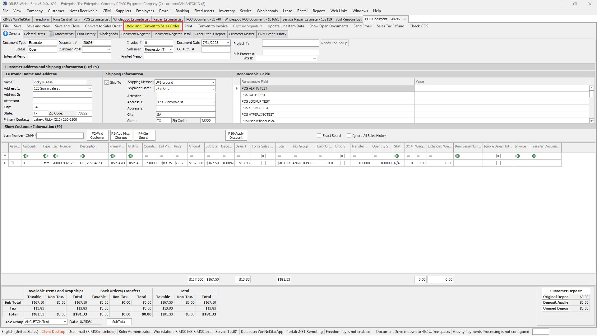
Task: Click the equals filter icon under Quantity column
Action: tap(146, 156)
